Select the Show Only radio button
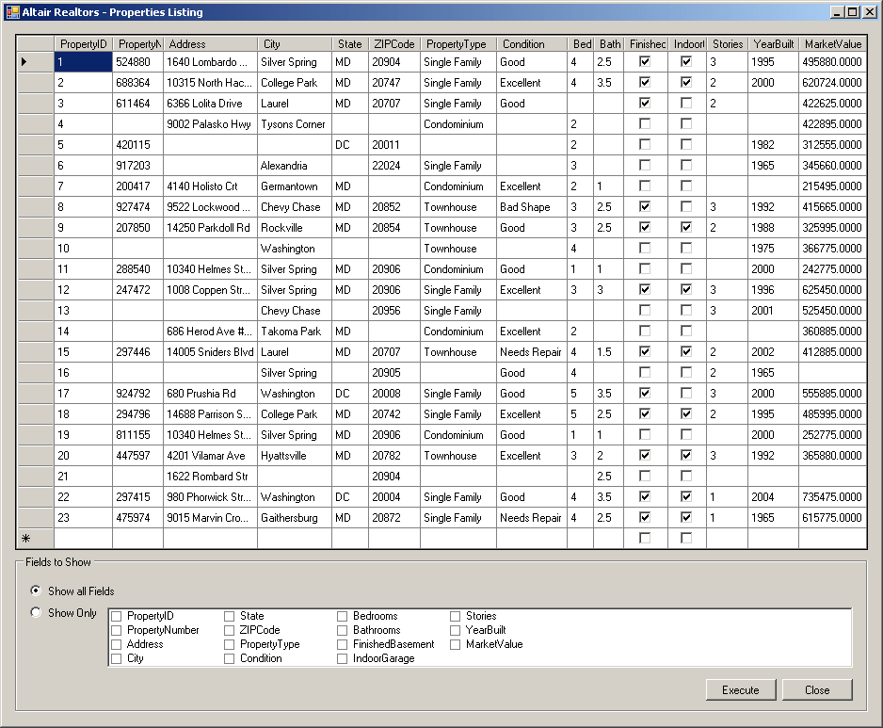Screen dimensions: 883x728 tap(36, 612)
